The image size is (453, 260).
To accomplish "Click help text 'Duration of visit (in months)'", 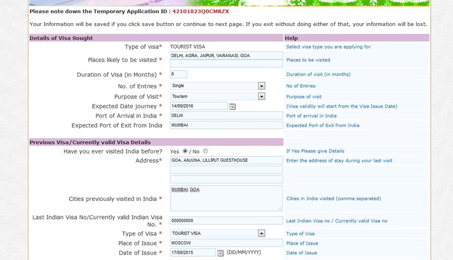I will pyautogui.click(x=318, y=74).
